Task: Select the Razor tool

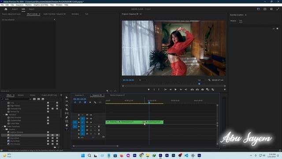Action: 67,109
